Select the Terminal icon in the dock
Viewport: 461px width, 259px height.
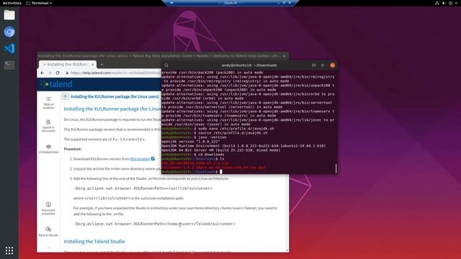point(9,65)
